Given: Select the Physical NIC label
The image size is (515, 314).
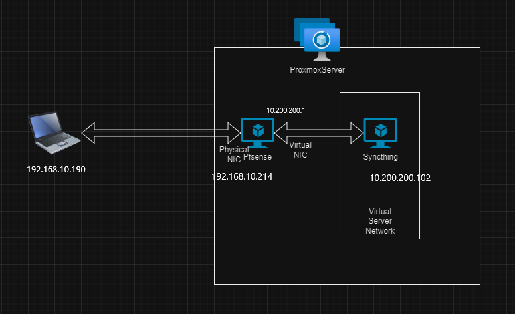Looking at the screenshot, I should [x=234, y=154].
